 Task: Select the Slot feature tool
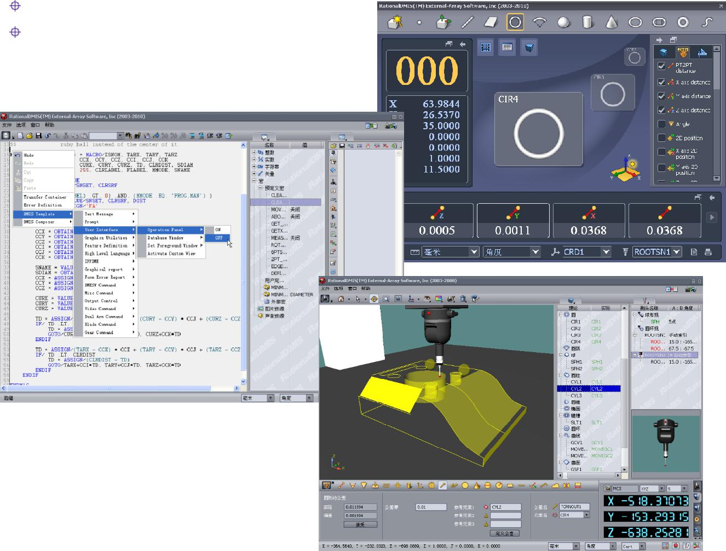point(659,22)
